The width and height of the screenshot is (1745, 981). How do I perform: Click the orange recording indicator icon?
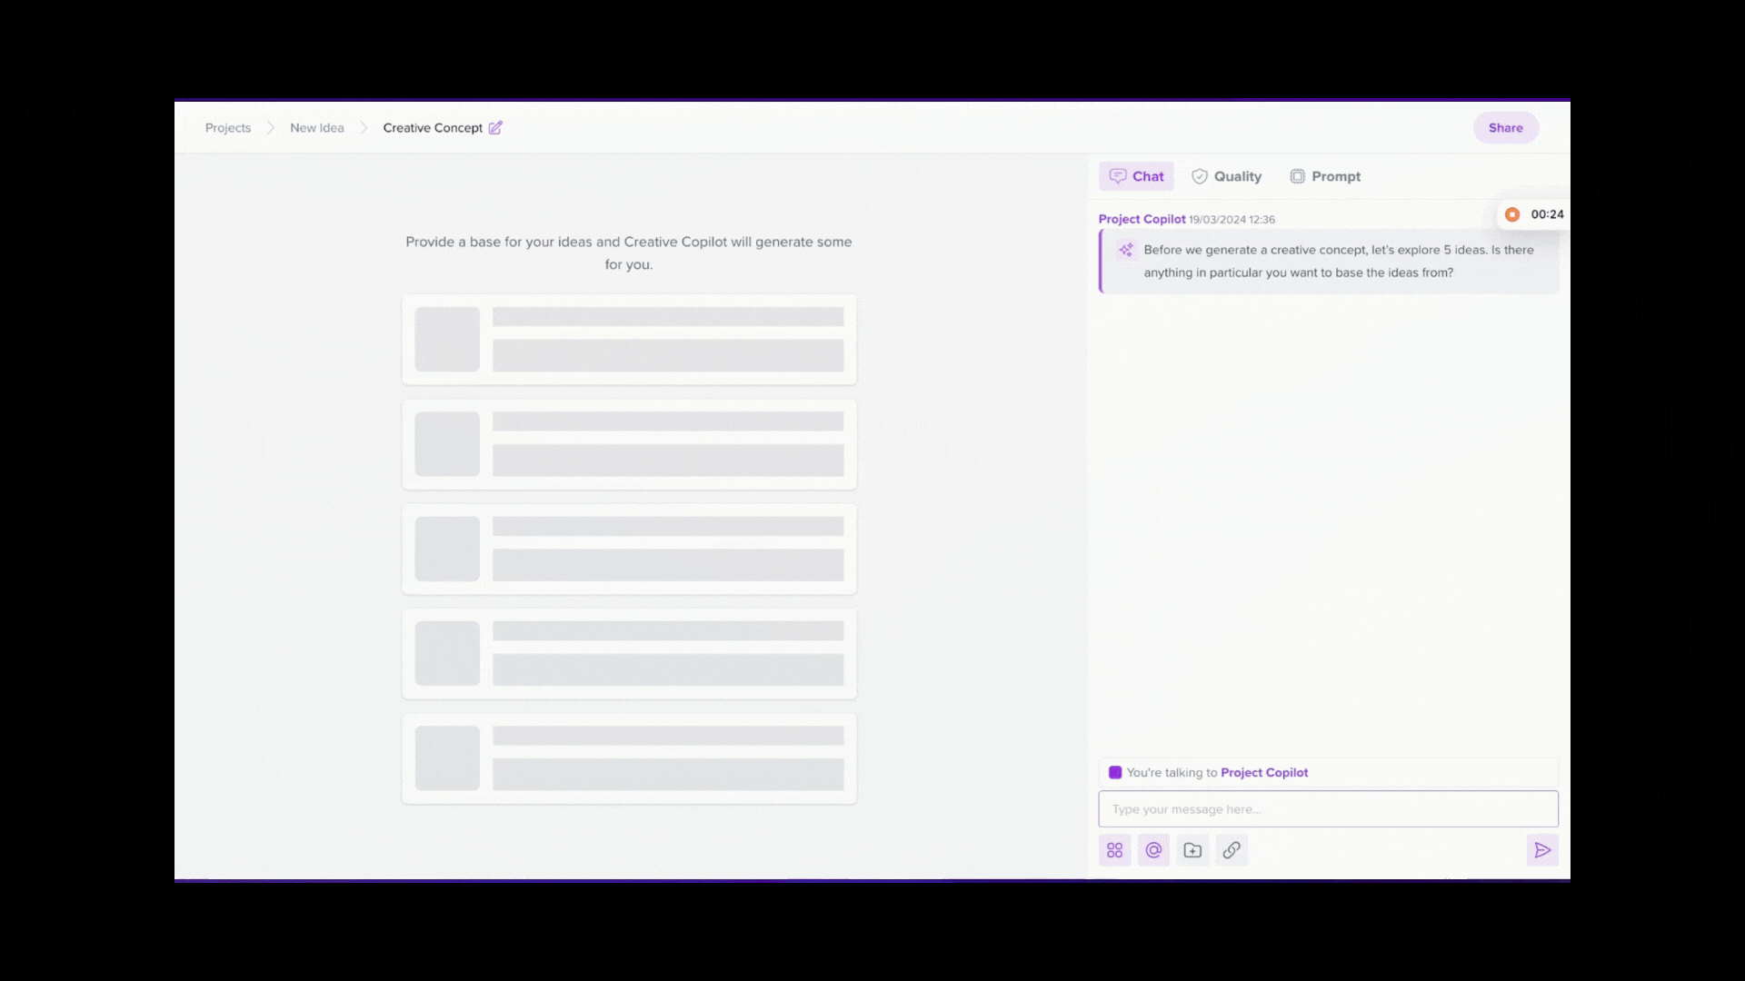(x=1513, y=214)
